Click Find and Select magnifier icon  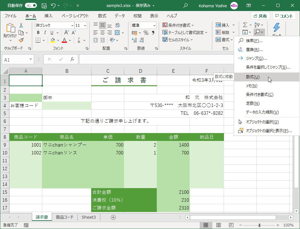coord(257,32)
